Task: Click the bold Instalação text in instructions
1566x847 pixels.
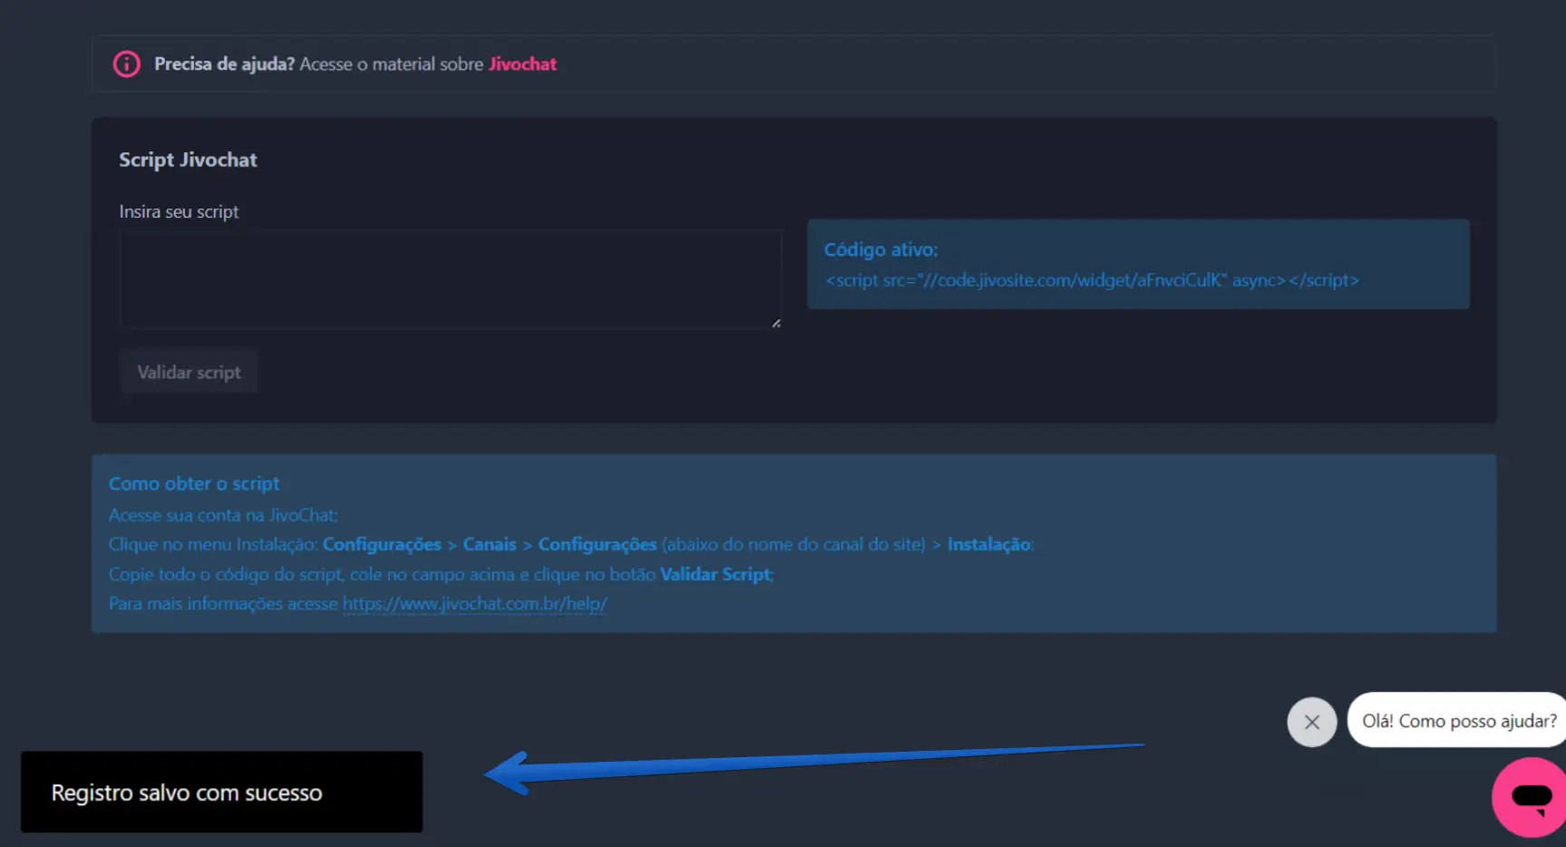Action: pos(988,545)
